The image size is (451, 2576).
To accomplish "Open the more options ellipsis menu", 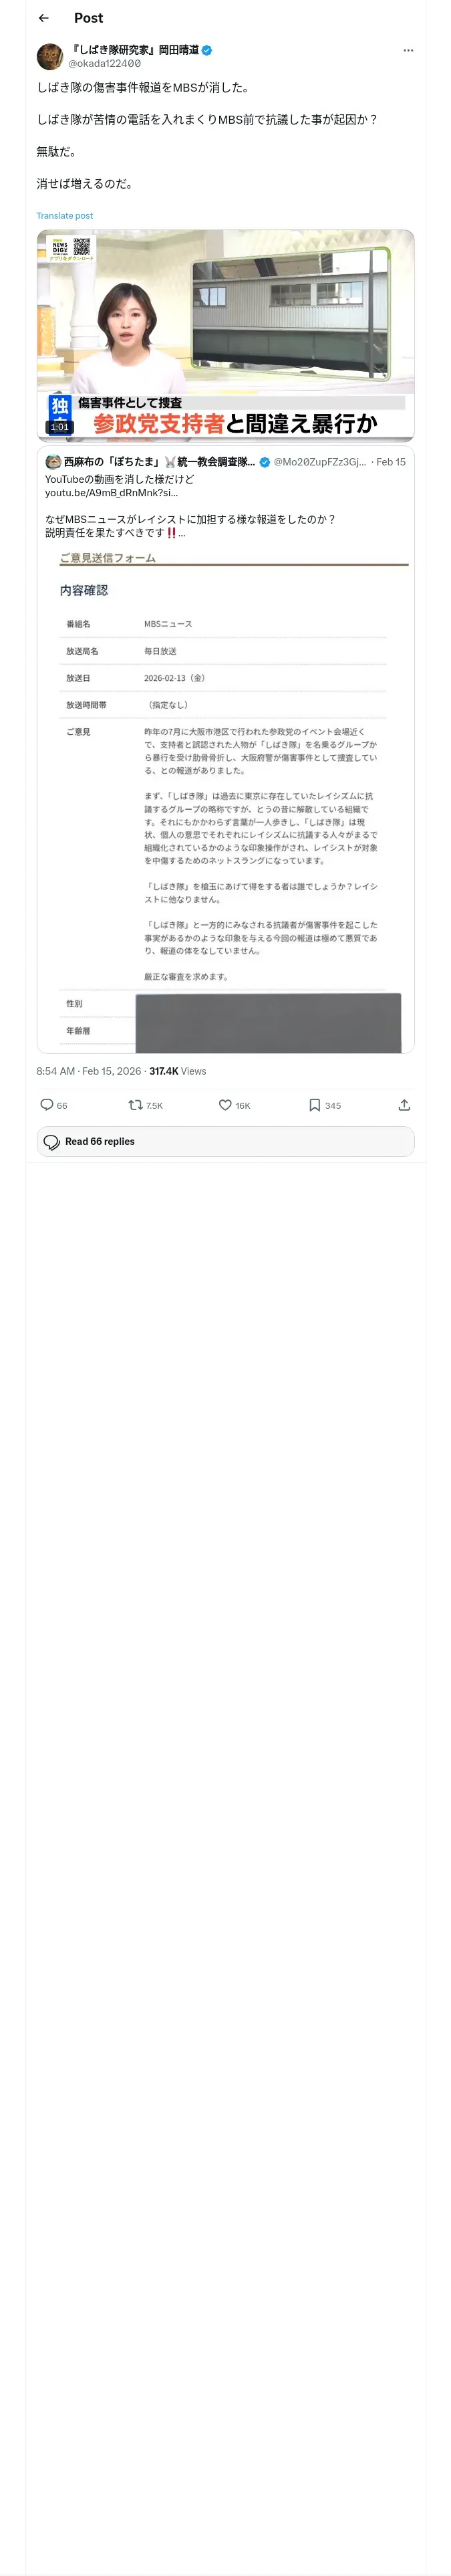I will 408,50.
